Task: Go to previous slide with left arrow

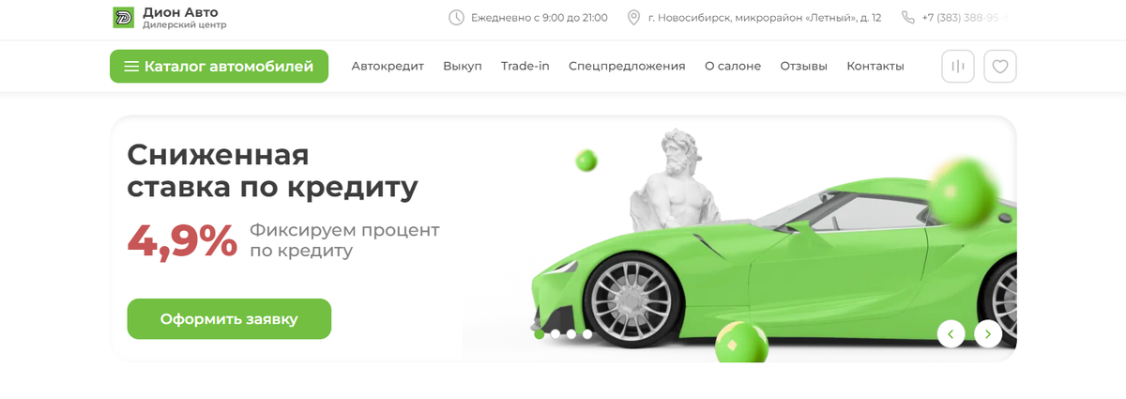Action: 951,333
